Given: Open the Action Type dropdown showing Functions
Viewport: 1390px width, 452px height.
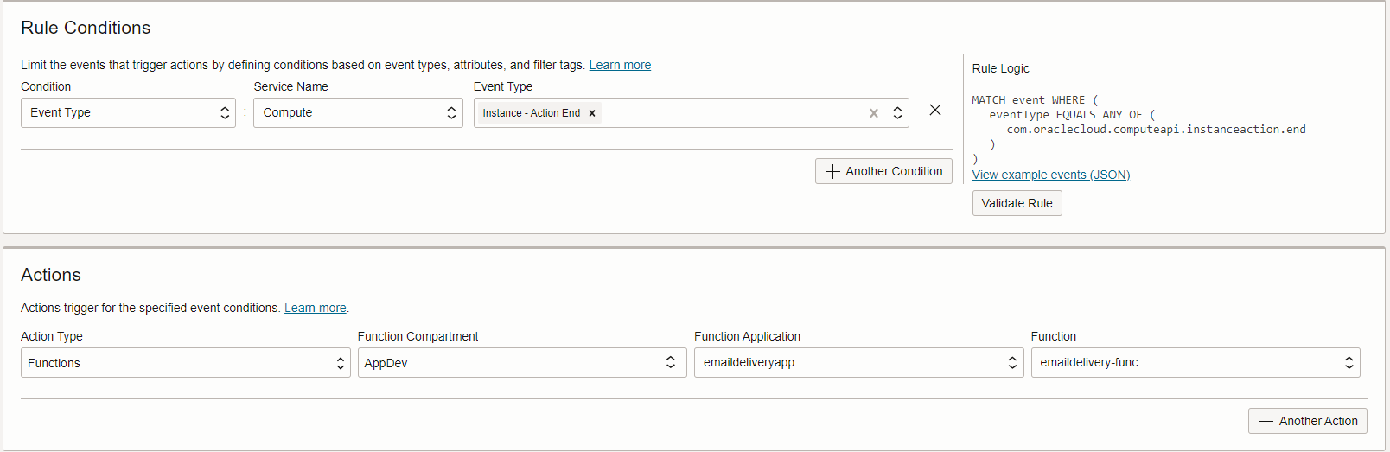Looking at the screenshot, I should coord(185,363).
